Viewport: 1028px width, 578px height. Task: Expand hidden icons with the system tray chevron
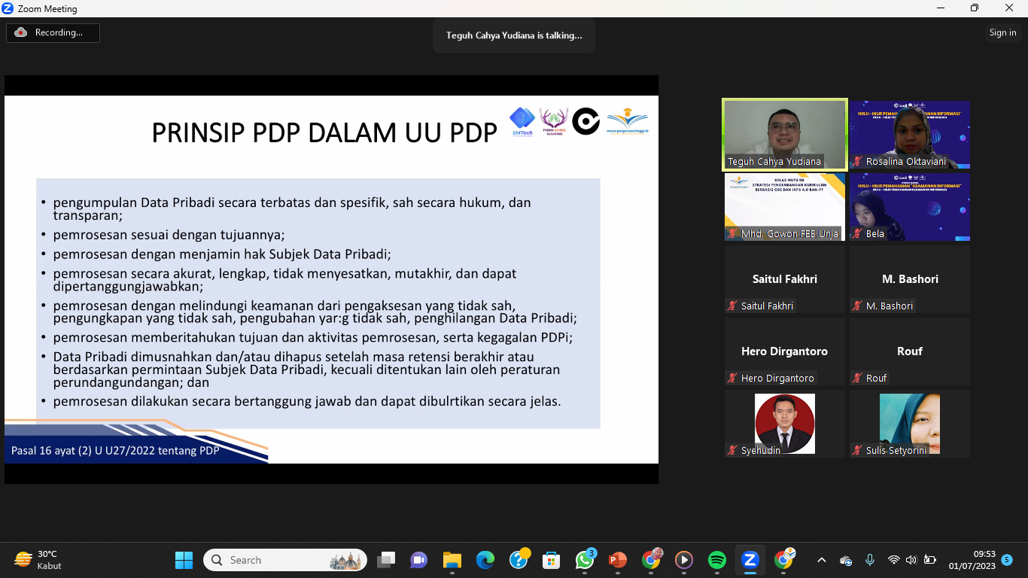[822, 560]
